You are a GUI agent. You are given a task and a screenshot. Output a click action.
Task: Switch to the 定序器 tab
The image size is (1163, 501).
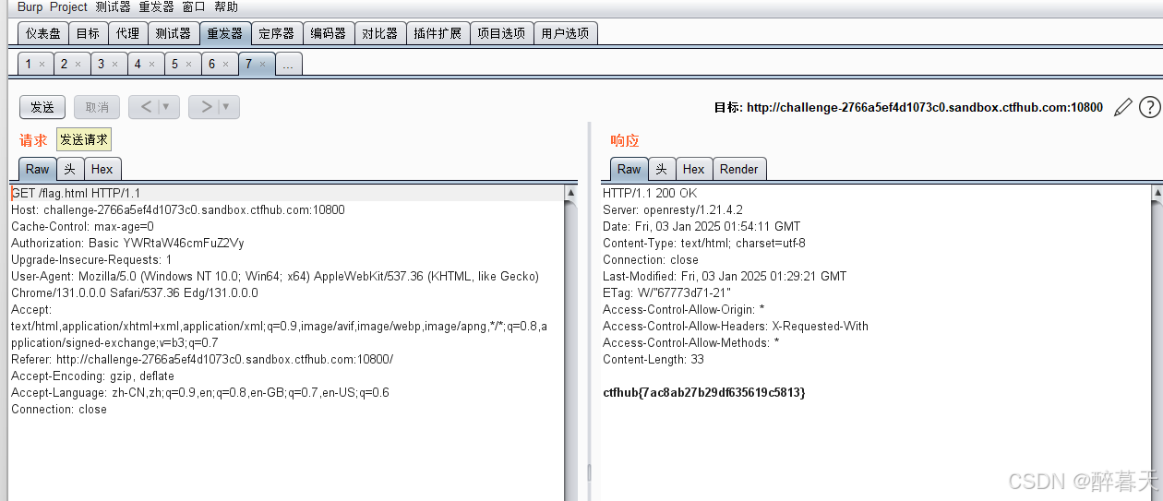[276, 33]
